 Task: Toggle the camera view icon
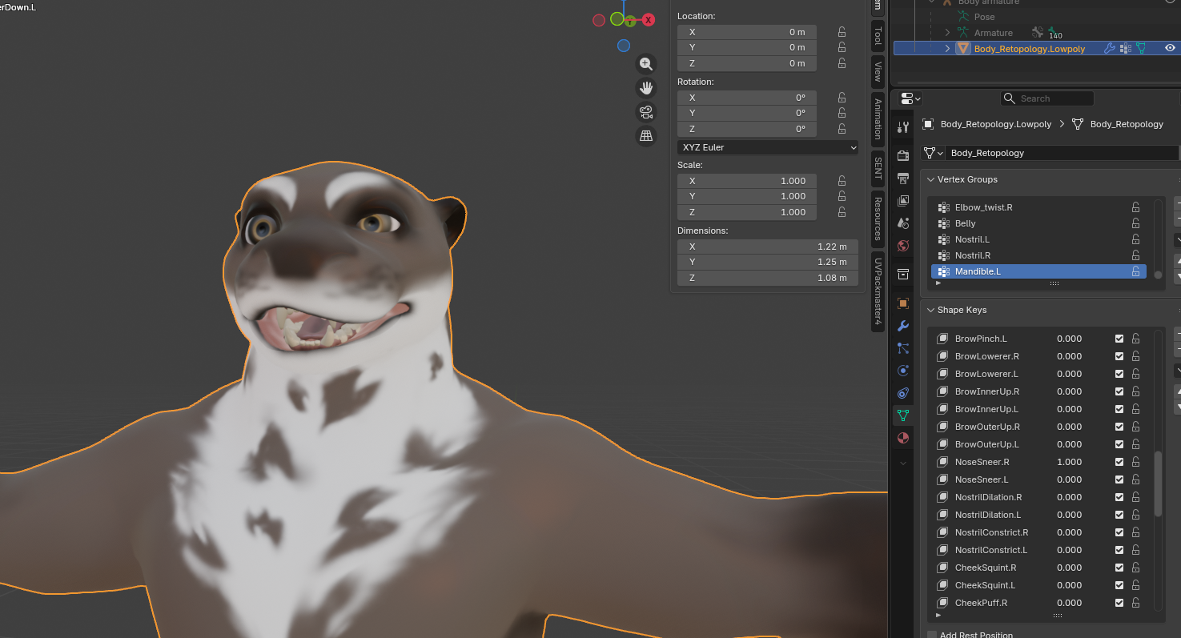pyautogui.click(x=646, y=112)
